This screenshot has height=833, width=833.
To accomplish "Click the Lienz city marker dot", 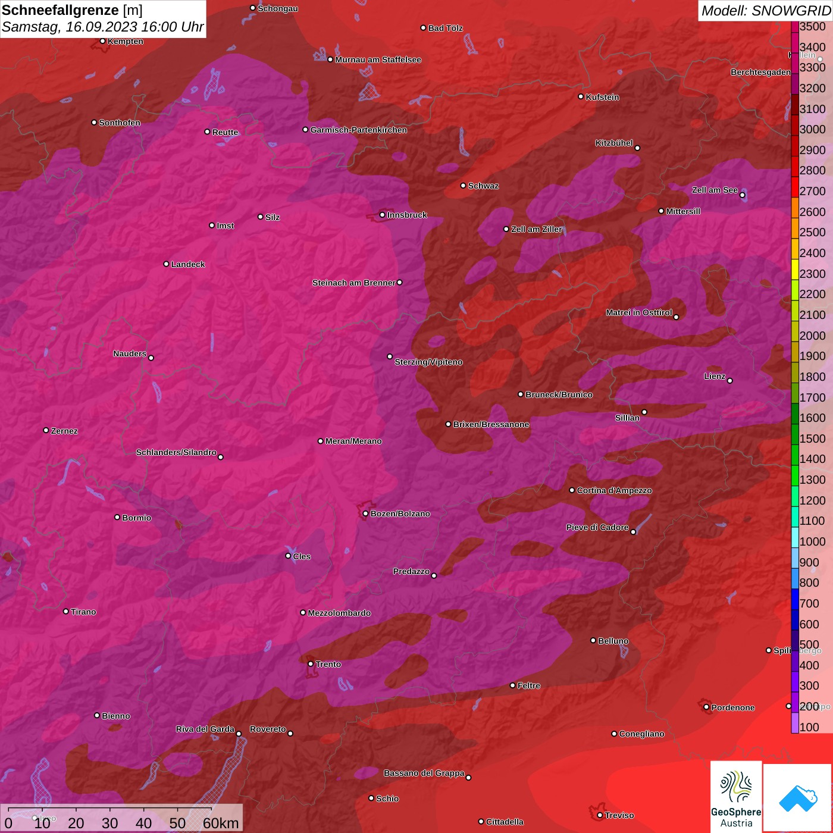I will point(730,381).
